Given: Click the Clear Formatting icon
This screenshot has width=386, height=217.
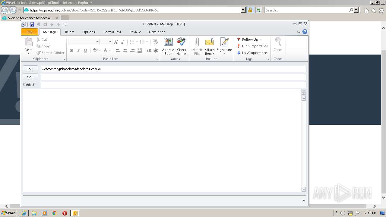Looking at the screenshot, I should (x=155, y=42).
